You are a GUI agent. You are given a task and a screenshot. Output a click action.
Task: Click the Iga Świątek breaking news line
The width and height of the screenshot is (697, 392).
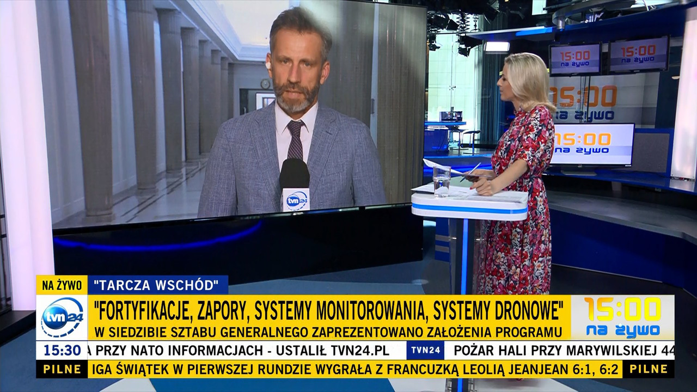(354, 369)
